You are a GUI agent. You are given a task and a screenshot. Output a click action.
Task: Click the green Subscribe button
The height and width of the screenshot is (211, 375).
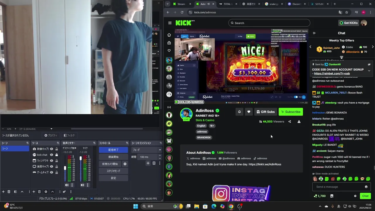coord(291,112)
